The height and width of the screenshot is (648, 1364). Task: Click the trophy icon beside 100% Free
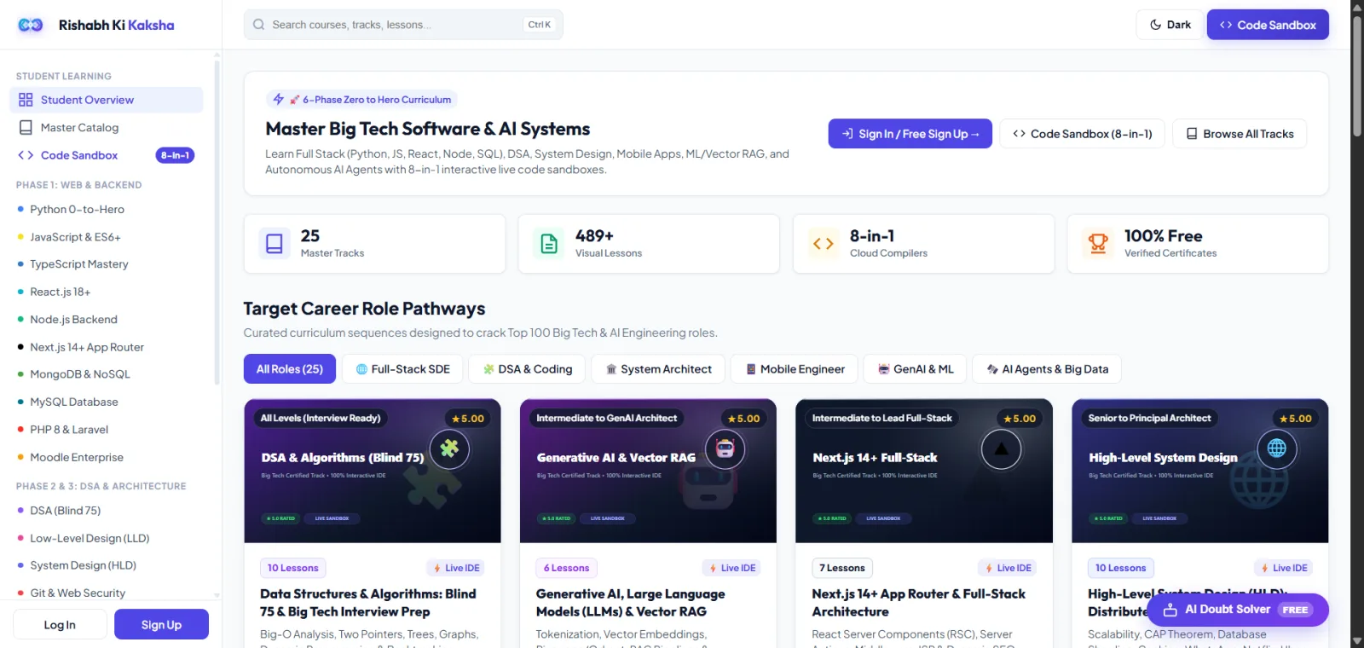[x=1098, y=244]
